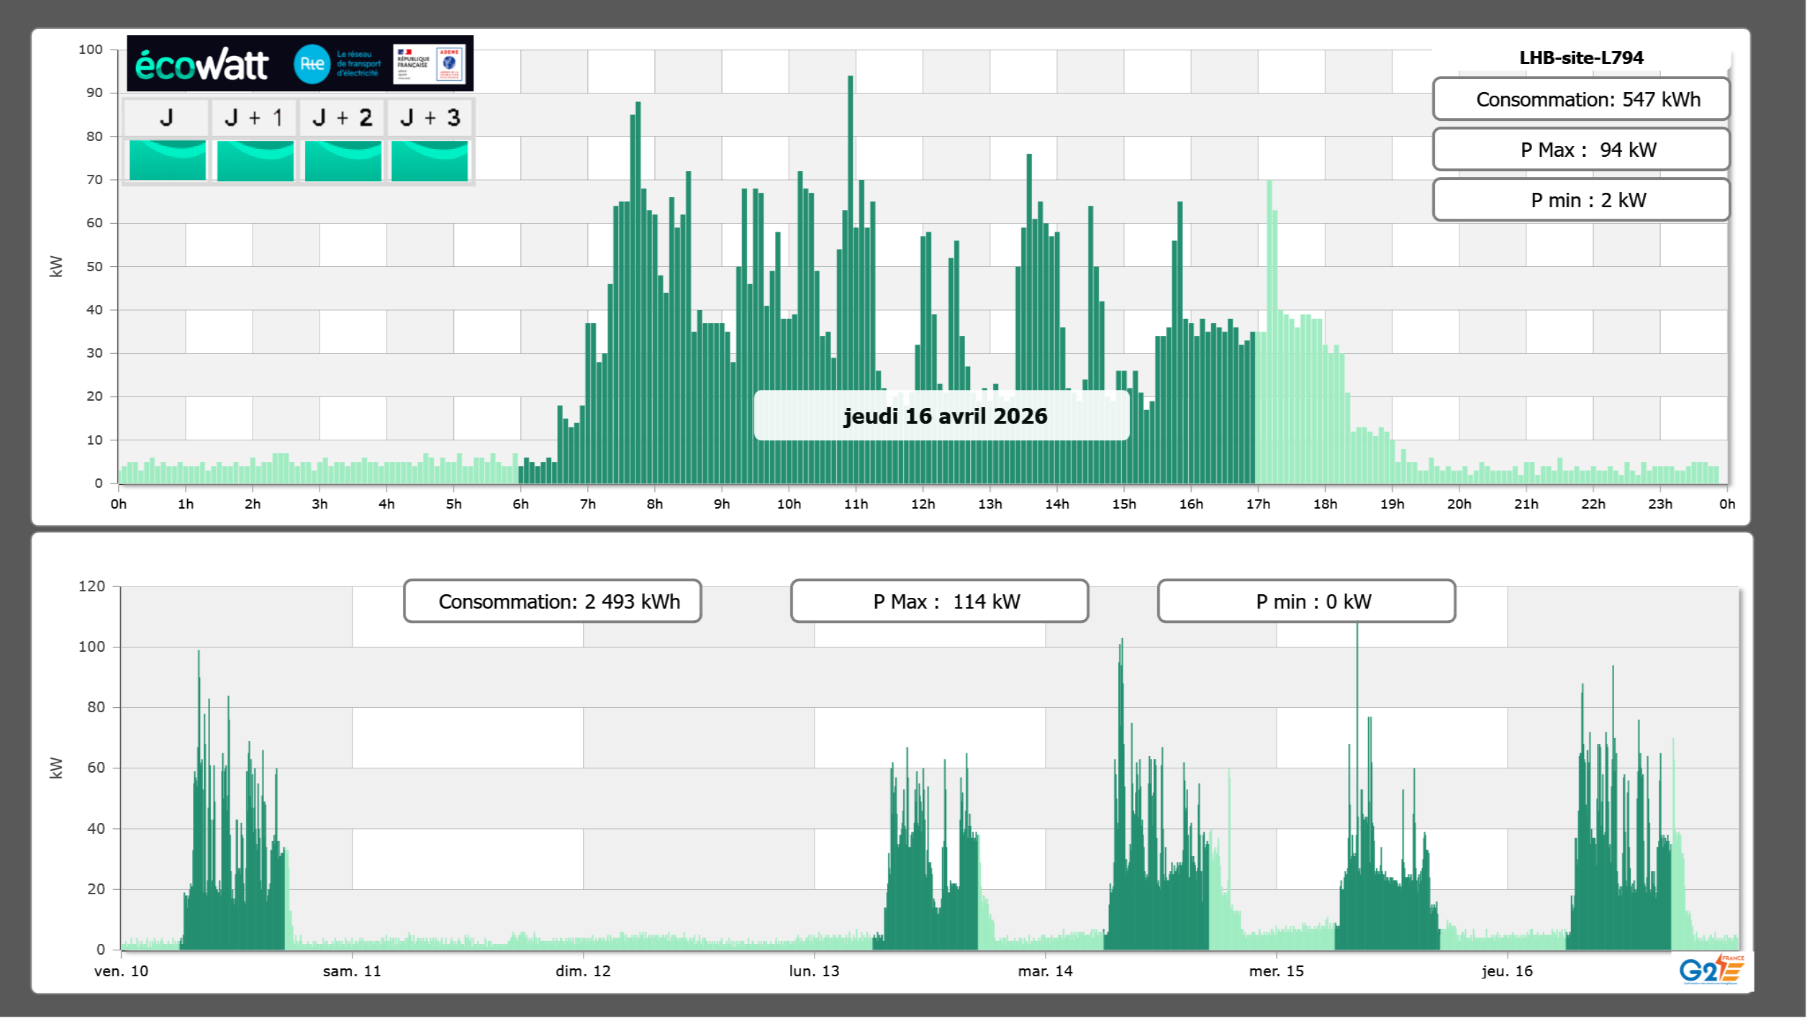Click the 12h tick on daily chart

923,504
